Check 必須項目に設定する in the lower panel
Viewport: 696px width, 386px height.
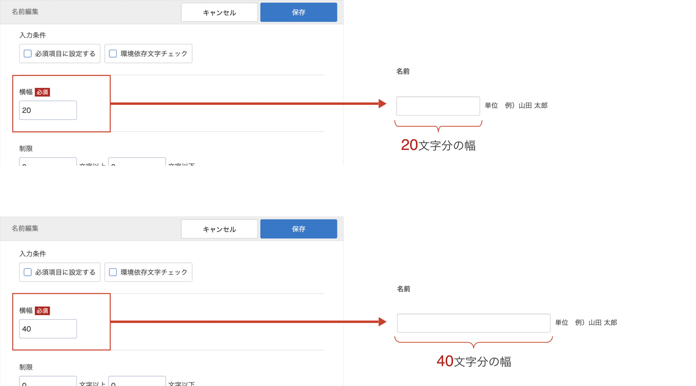coord(28,272)
